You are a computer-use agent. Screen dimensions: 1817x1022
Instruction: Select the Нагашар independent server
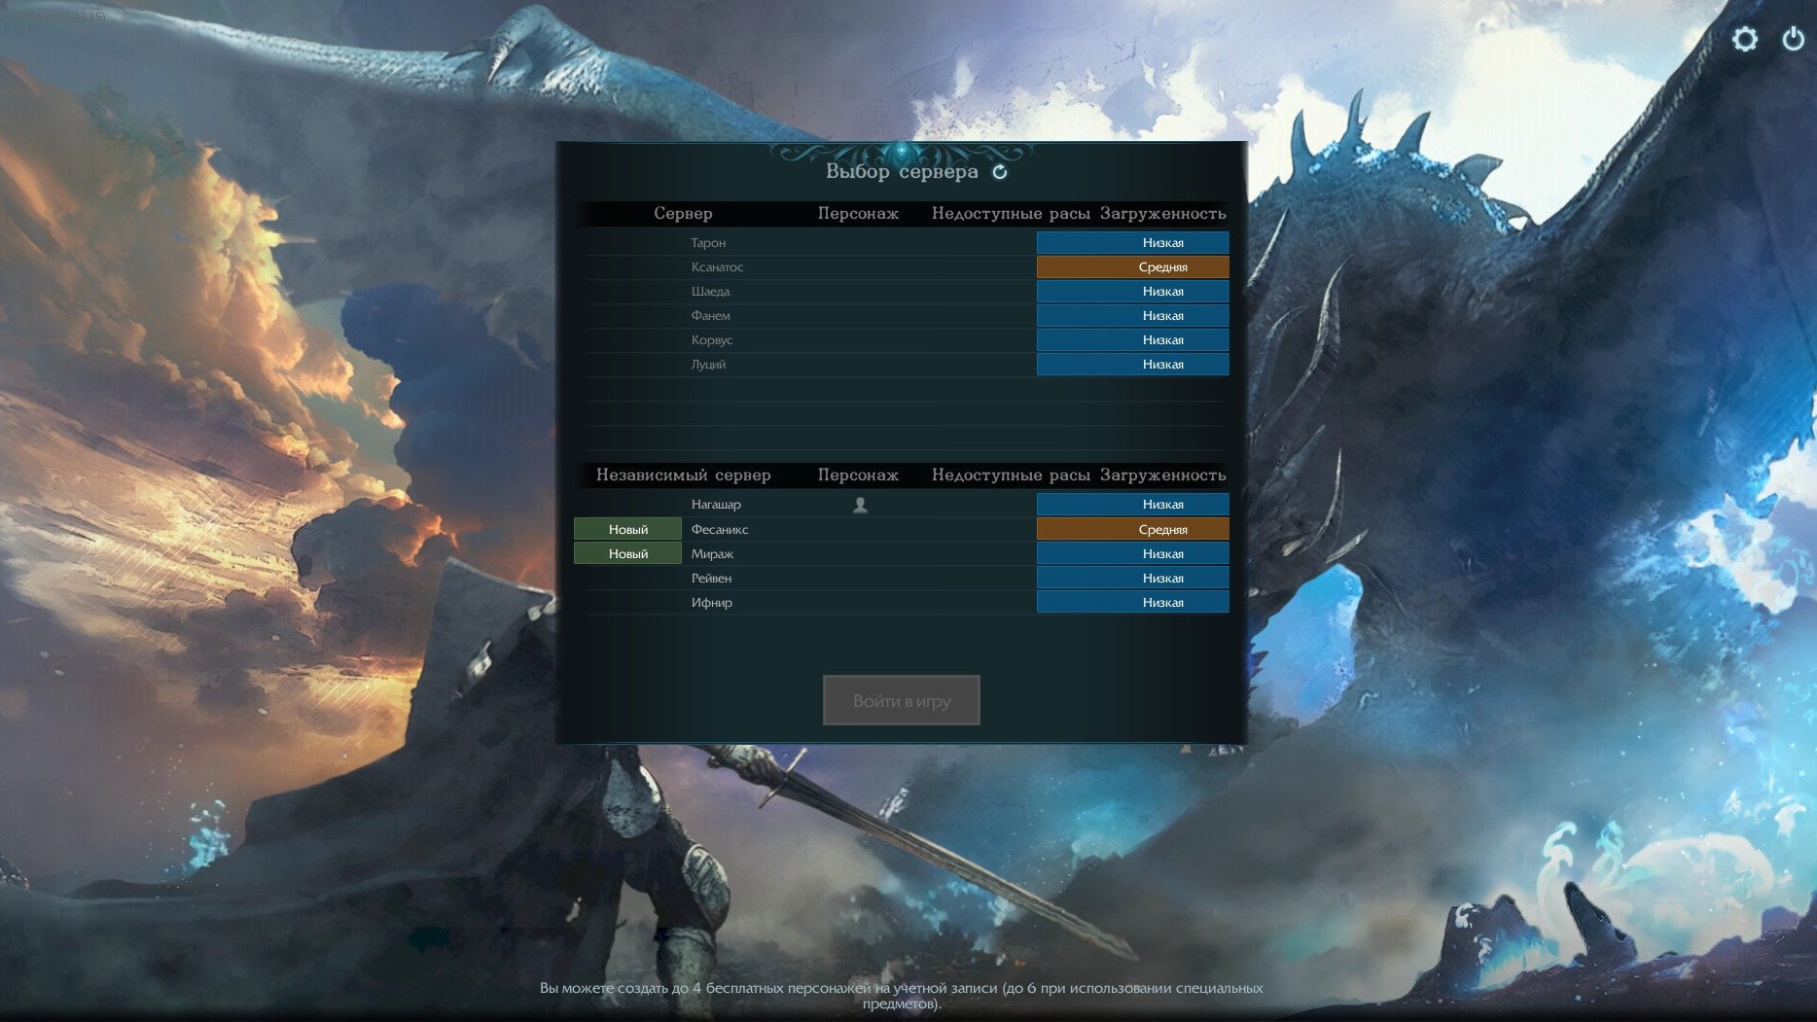[716, 505]
